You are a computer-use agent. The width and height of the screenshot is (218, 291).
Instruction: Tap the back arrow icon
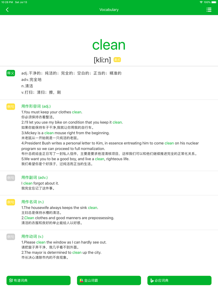[x=7, y=10]
